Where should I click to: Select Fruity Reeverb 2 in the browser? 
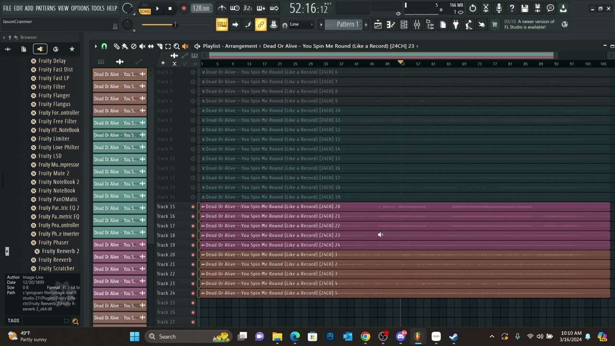[x=61, y=251]
